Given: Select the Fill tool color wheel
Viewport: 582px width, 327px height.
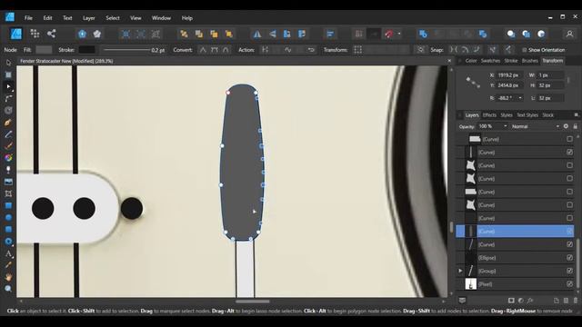Looking at the screenshot, I should [8, 157].
